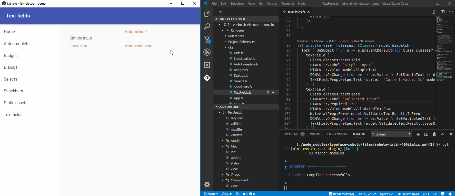Screen dimensions: 455x196
Task: Open Source Control view with badge
Action: pos(207,39)
